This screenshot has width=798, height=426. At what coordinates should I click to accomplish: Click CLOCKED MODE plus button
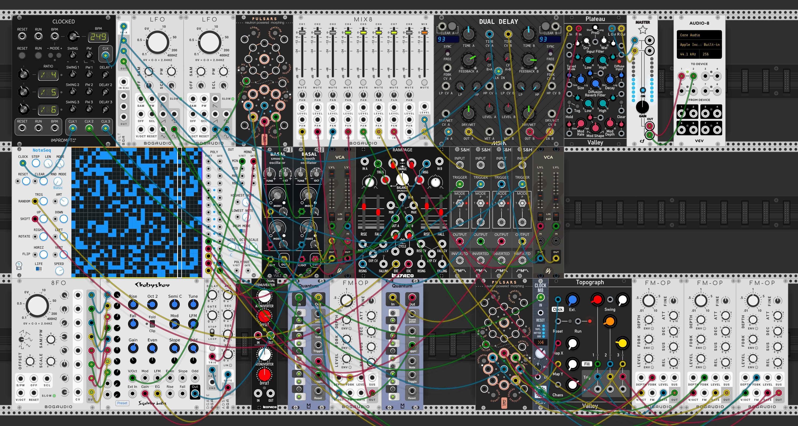tap(59, 56)
